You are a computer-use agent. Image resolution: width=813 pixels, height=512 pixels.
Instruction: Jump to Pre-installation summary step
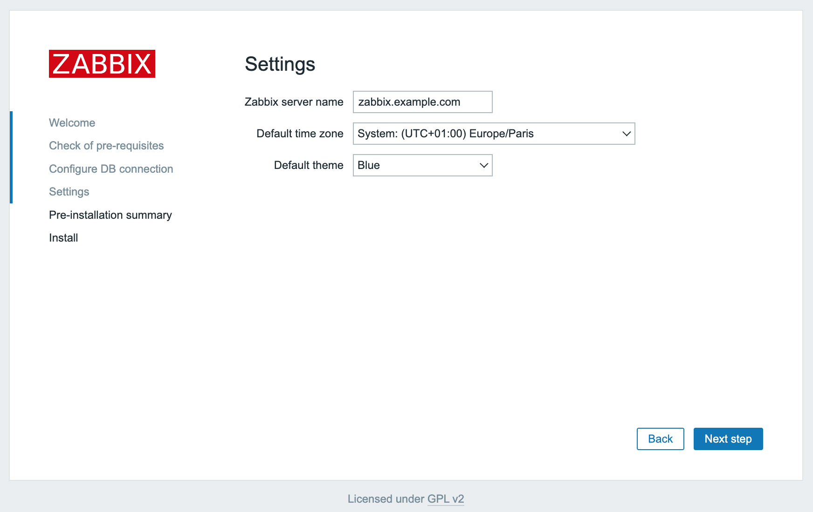[x=110, y=215]
